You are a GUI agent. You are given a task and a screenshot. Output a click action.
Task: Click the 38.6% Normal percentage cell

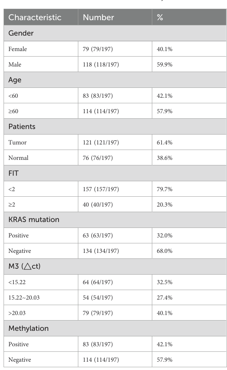coord(165,158)
